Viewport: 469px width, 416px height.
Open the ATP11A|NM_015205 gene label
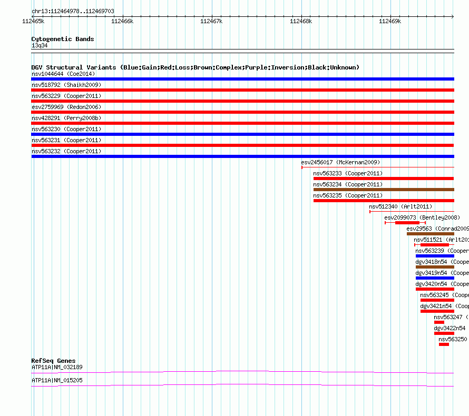click(57, 380)
